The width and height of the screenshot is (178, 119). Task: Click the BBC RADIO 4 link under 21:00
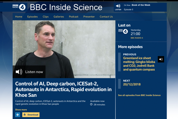137,38
